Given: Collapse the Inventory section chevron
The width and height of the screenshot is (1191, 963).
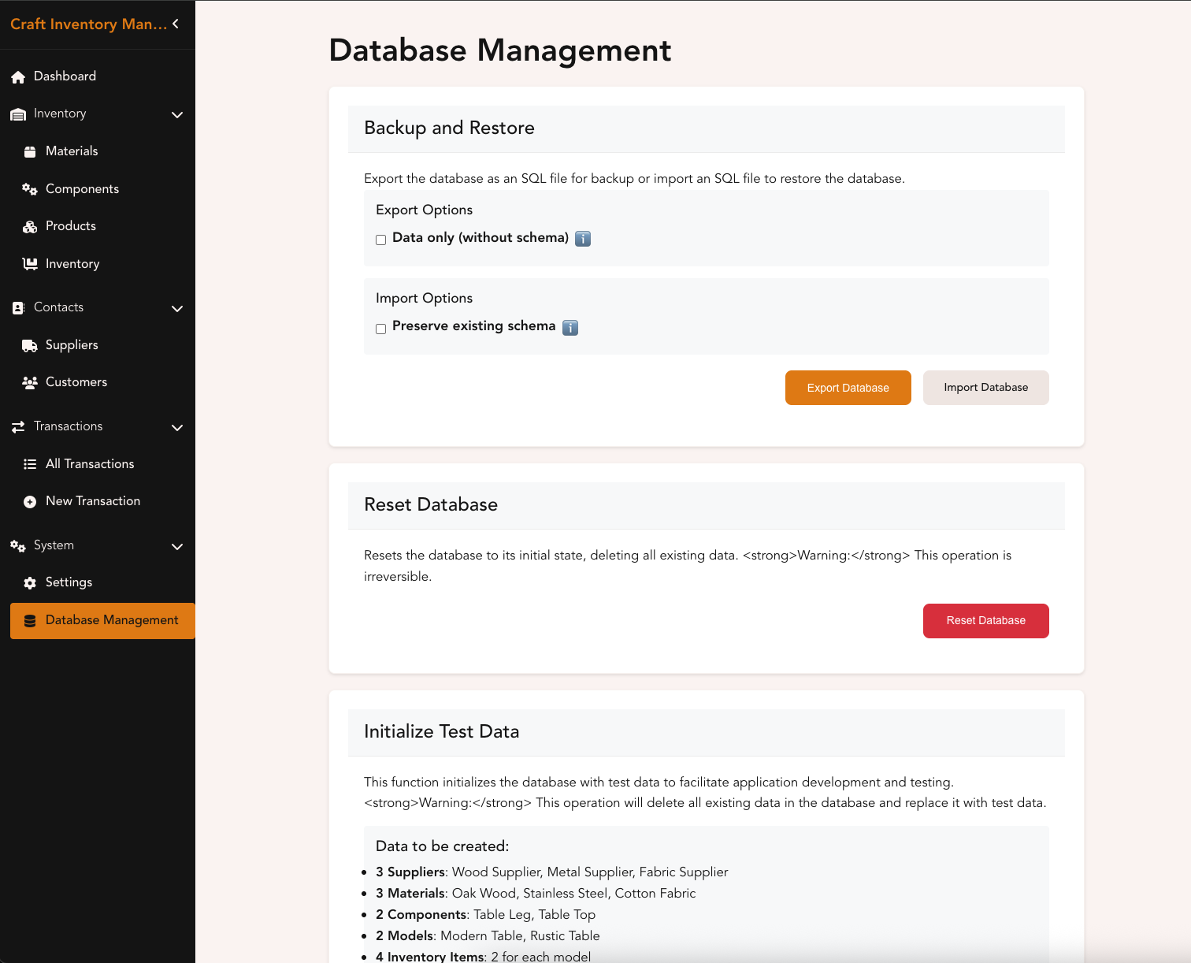Looking at the screenshot, I should [x=177, y=114].
